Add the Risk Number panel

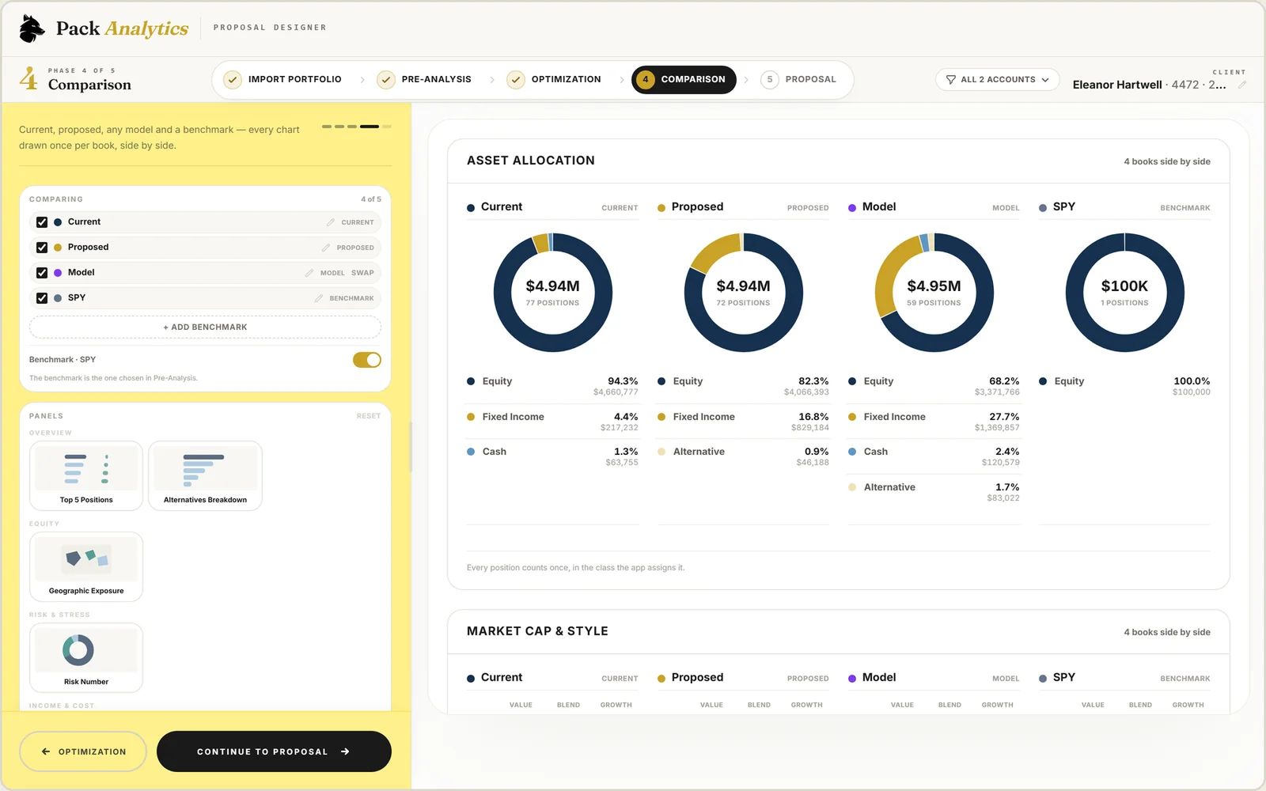(x=86, y=657)
